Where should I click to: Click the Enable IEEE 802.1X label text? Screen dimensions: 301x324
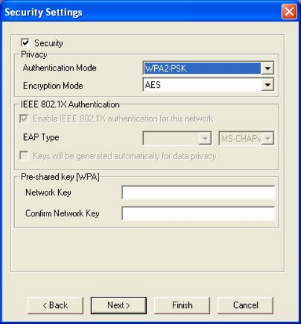point(123,118)
